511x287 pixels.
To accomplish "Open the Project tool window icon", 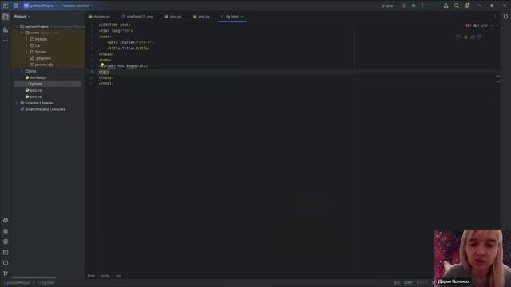I will click(x=6, y=16).
